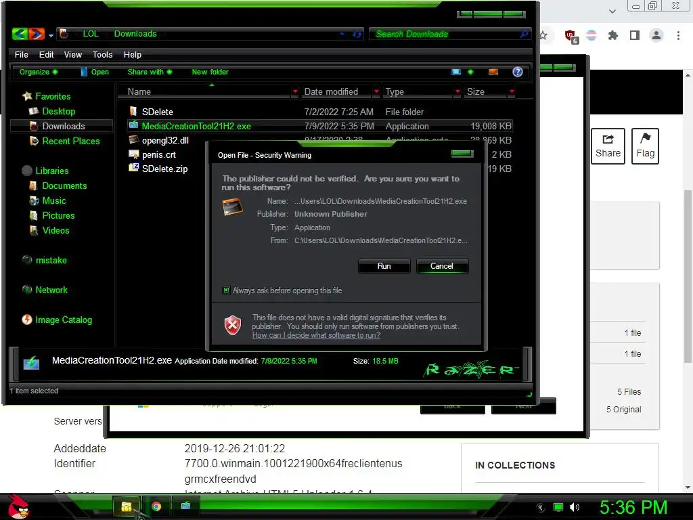The image size is (693, 520).
Task: Open the Pictures library
Action: click(58, 215)
